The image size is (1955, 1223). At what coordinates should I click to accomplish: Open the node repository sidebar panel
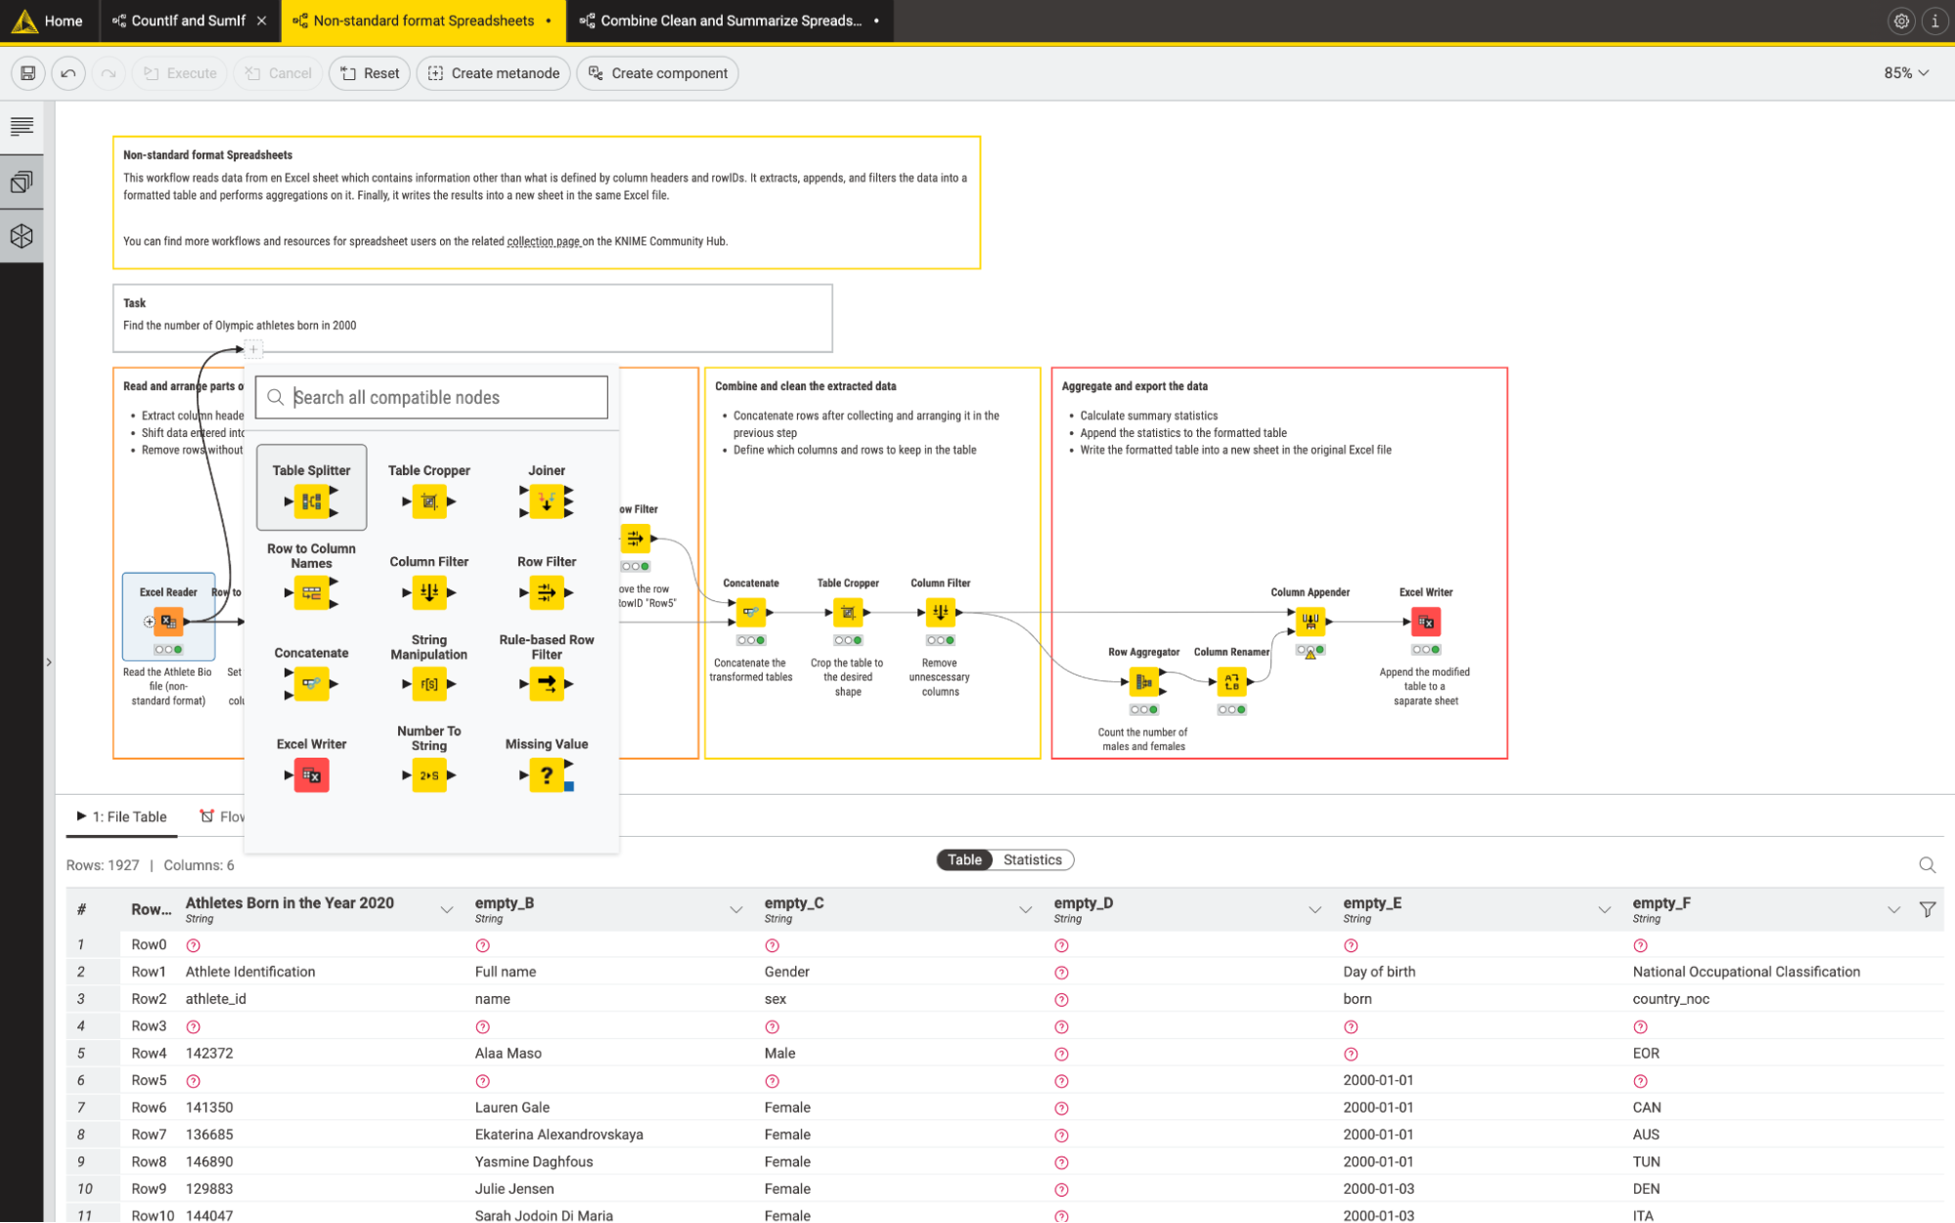(x=22, y=182)
